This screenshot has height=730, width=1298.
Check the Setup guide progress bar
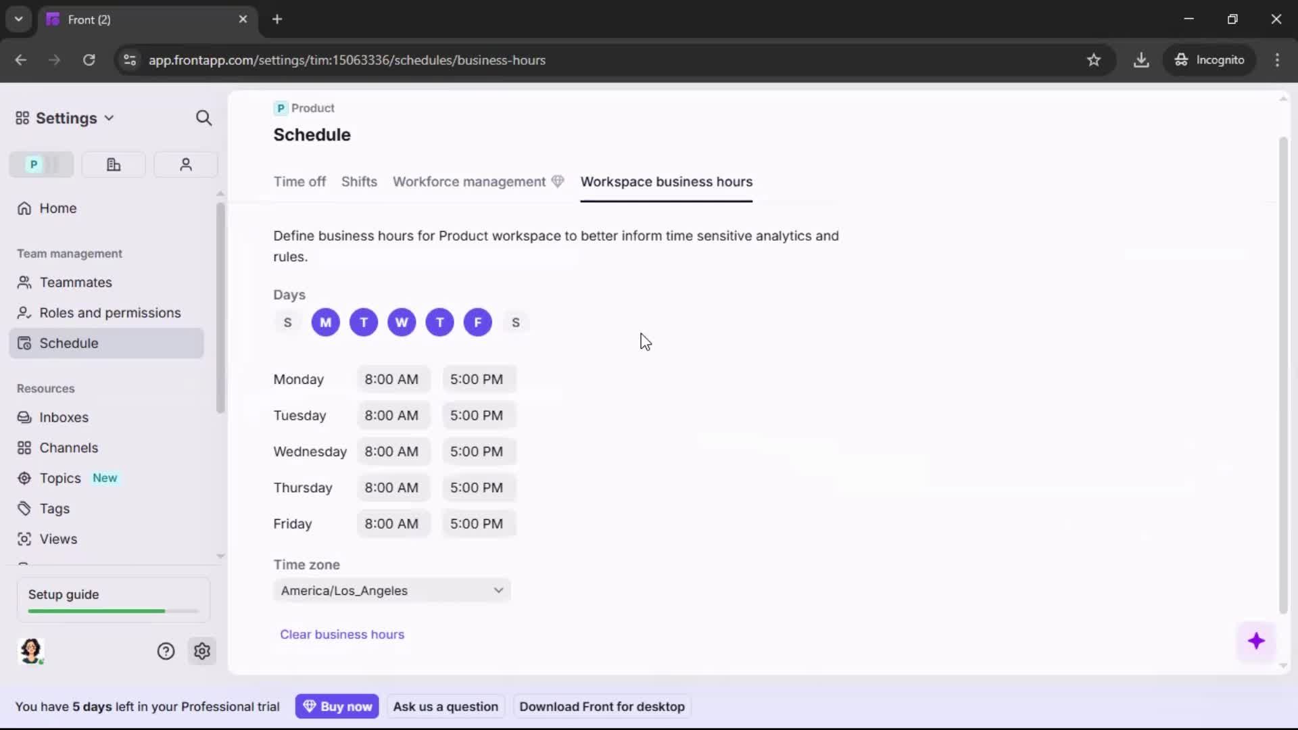(x=112, y=610)
